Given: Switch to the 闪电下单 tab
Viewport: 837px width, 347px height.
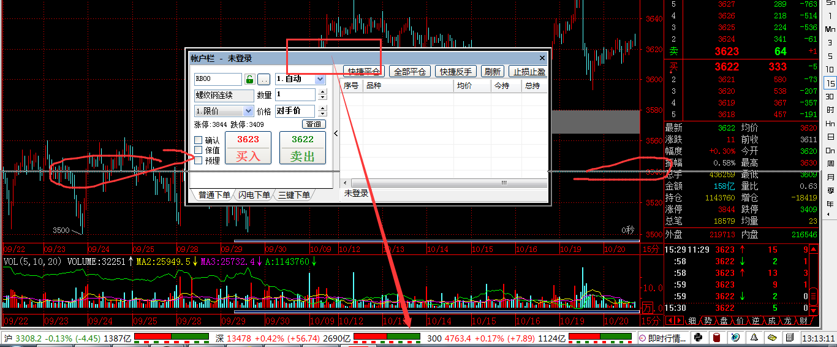Looking at the screenshot, I should tap(254, 195).
